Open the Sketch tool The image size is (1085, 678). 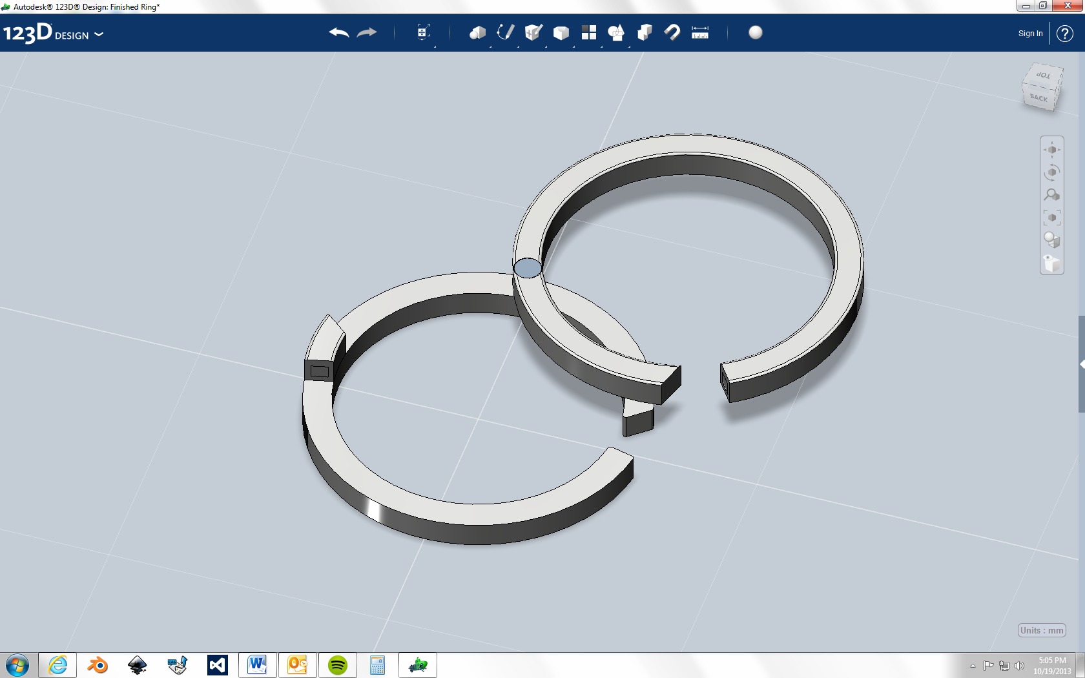click(x=505, y=32)
